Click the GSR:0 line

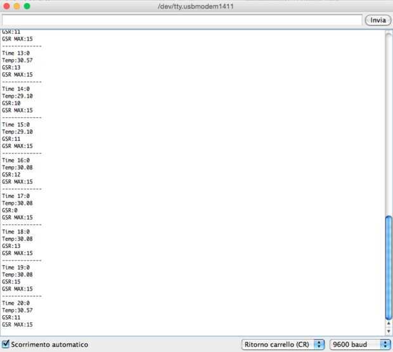pos(10,211)
